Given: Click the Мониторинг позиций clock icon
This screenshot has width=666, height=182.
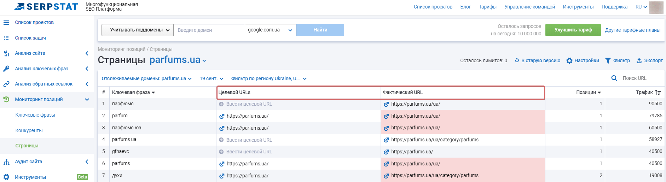Looking at the screenshot, I should point(6,99).
